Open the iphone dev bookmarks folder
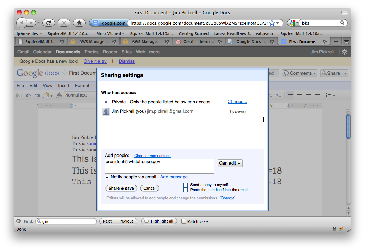 (x=29, y=33)
